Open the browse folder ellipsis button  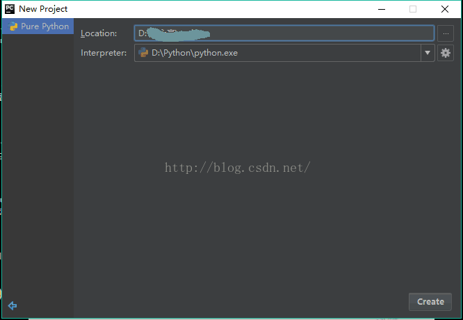446,33
